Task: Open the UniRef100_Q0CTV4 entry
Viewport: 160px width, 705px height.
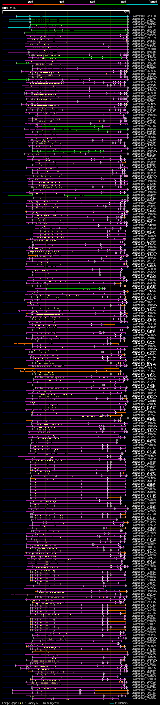Action: (x=143, y=261)
